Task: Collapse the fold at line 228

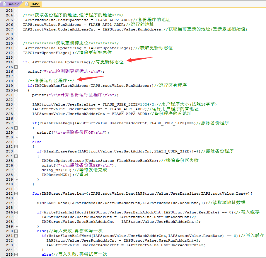Action: [x=16, y=128]
